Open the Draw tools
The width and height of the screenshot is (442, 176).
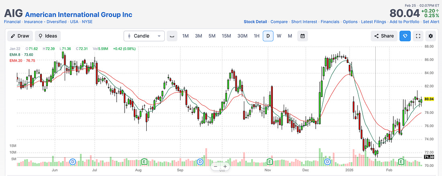click(x=20, y=36)
